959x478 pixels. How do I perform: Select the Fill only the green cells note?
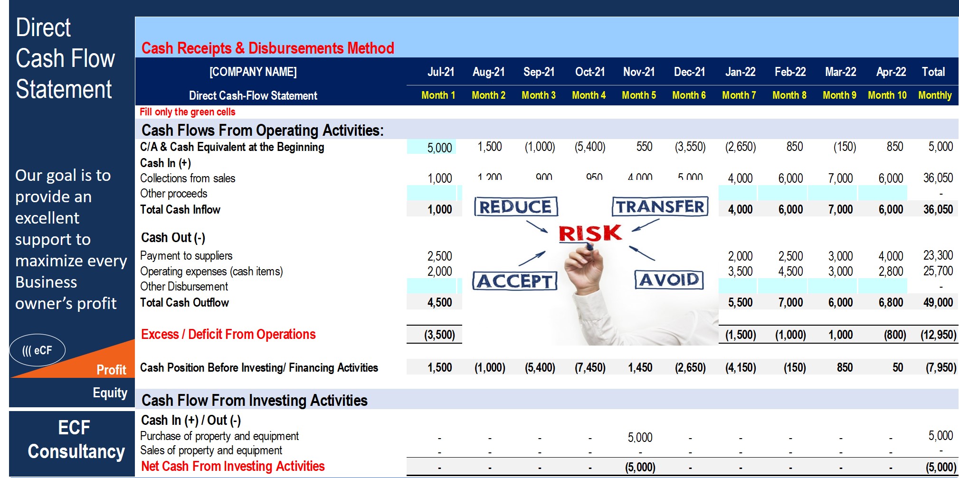pyautogui.click(x=188, y=112)
